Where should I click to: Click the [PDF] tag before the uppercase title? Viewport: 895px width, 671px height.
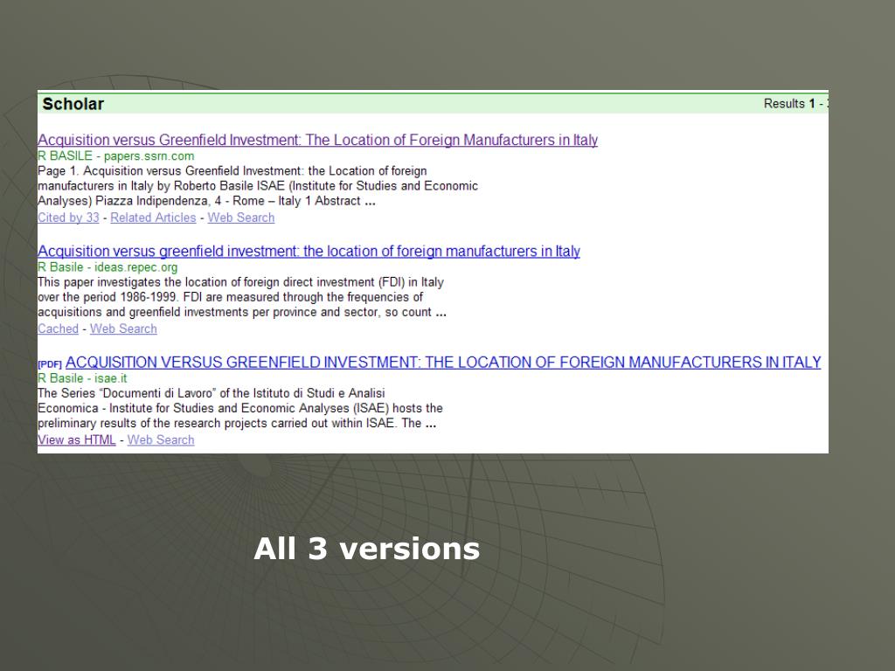50,363
